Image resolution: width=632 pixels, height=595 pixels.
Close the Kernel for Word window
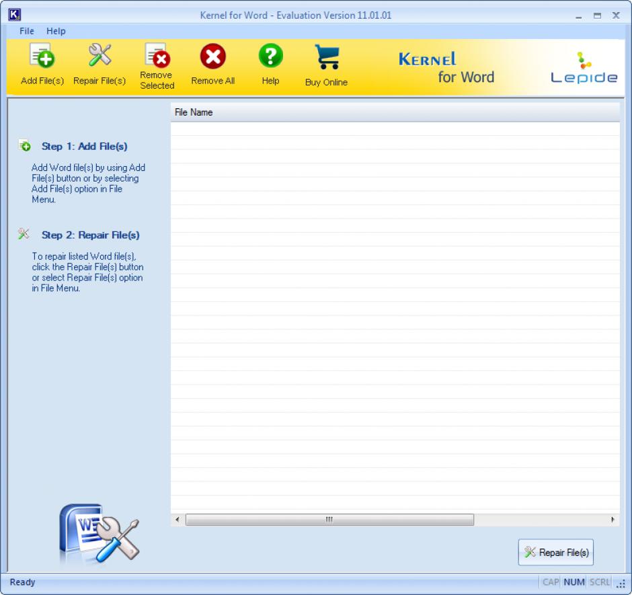click(x=616, y=15)
